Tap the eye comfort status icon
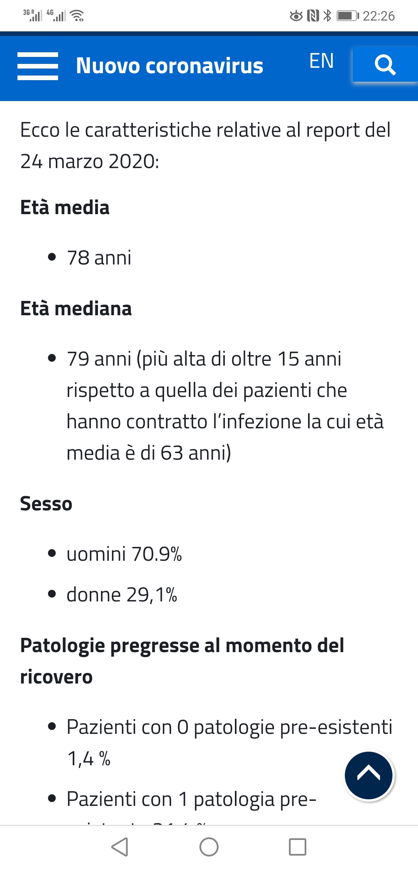The width and height of the screenshot is (418, 869). pyautogui.click(x=296, y=16)
